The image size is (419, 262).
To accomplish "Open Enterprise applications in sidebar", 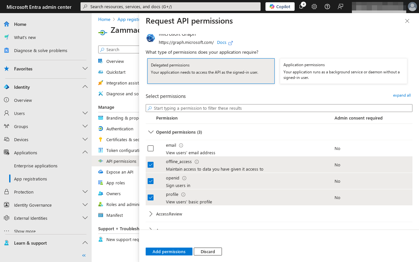I will coord(36,166).
